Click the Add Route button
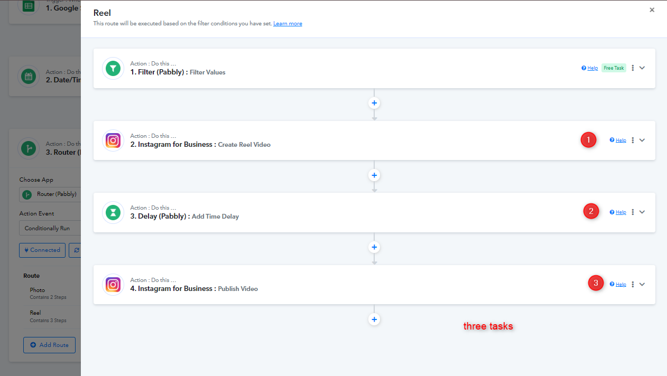The height and width of the screenshot is (376, 667). click(x=49, y=345)
